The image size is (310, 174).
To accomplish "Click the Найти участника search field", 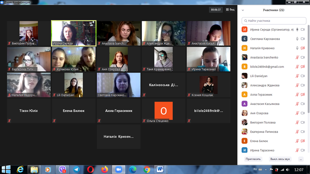I will pyautogui.click(x=274, y=21).
